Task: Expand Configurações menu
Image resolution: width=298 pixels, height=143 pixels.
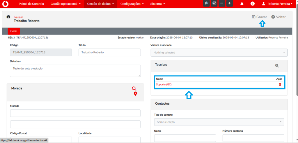Action: tap(132, 4)
